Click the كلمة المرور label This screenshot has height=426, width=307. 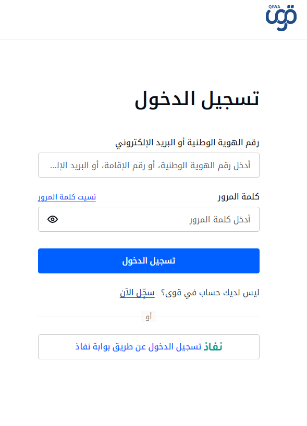point(239,197)
